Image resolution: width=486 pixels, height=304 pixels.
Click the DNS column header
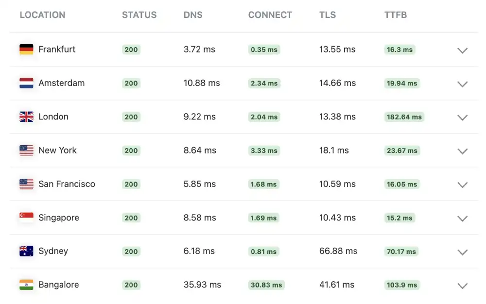click(x=193, y=15)
